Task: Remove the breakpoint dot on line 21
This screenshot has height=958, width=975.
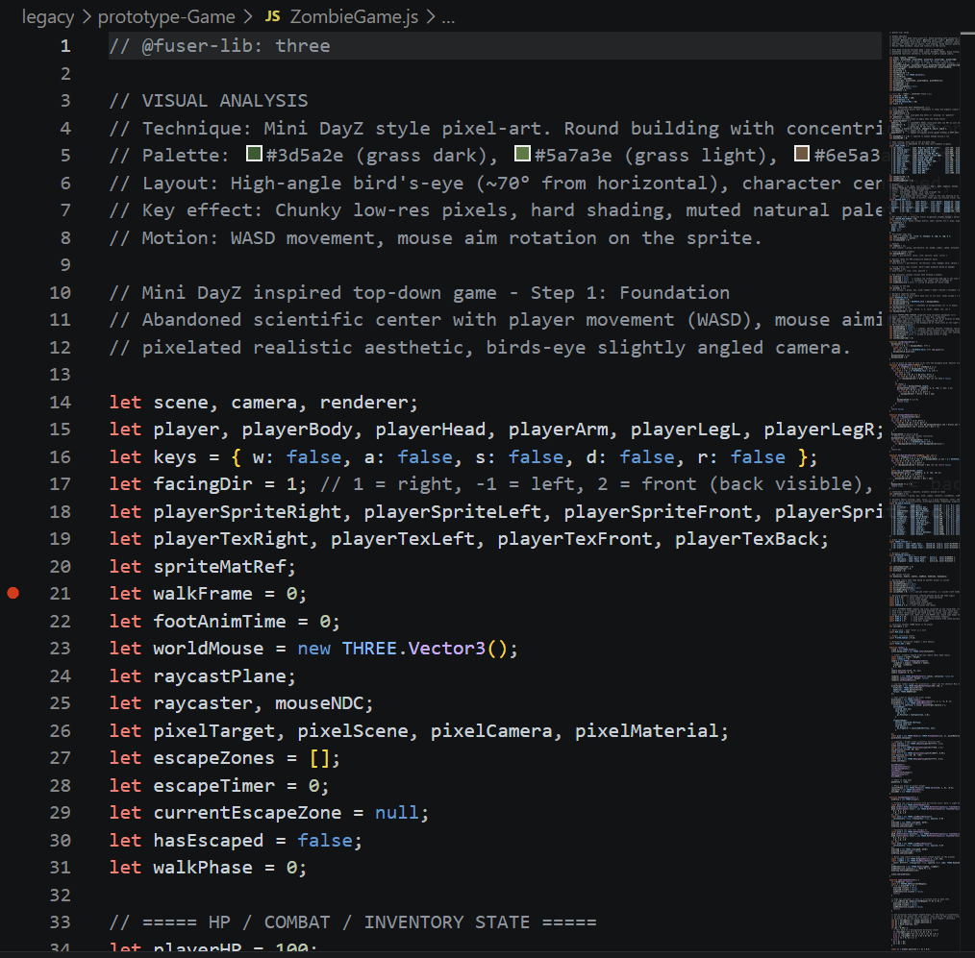Action: 13,593
